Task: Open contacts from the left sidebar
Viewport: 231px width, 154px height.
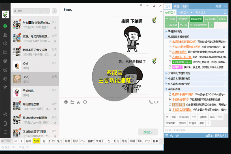Action: pyautogui.click(x=5, y=35)
